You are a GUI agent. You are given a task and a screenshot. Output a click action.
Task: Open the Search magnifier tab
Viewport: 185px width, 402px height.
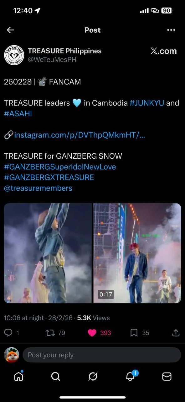pyautogui.click(x=56, y=376)
